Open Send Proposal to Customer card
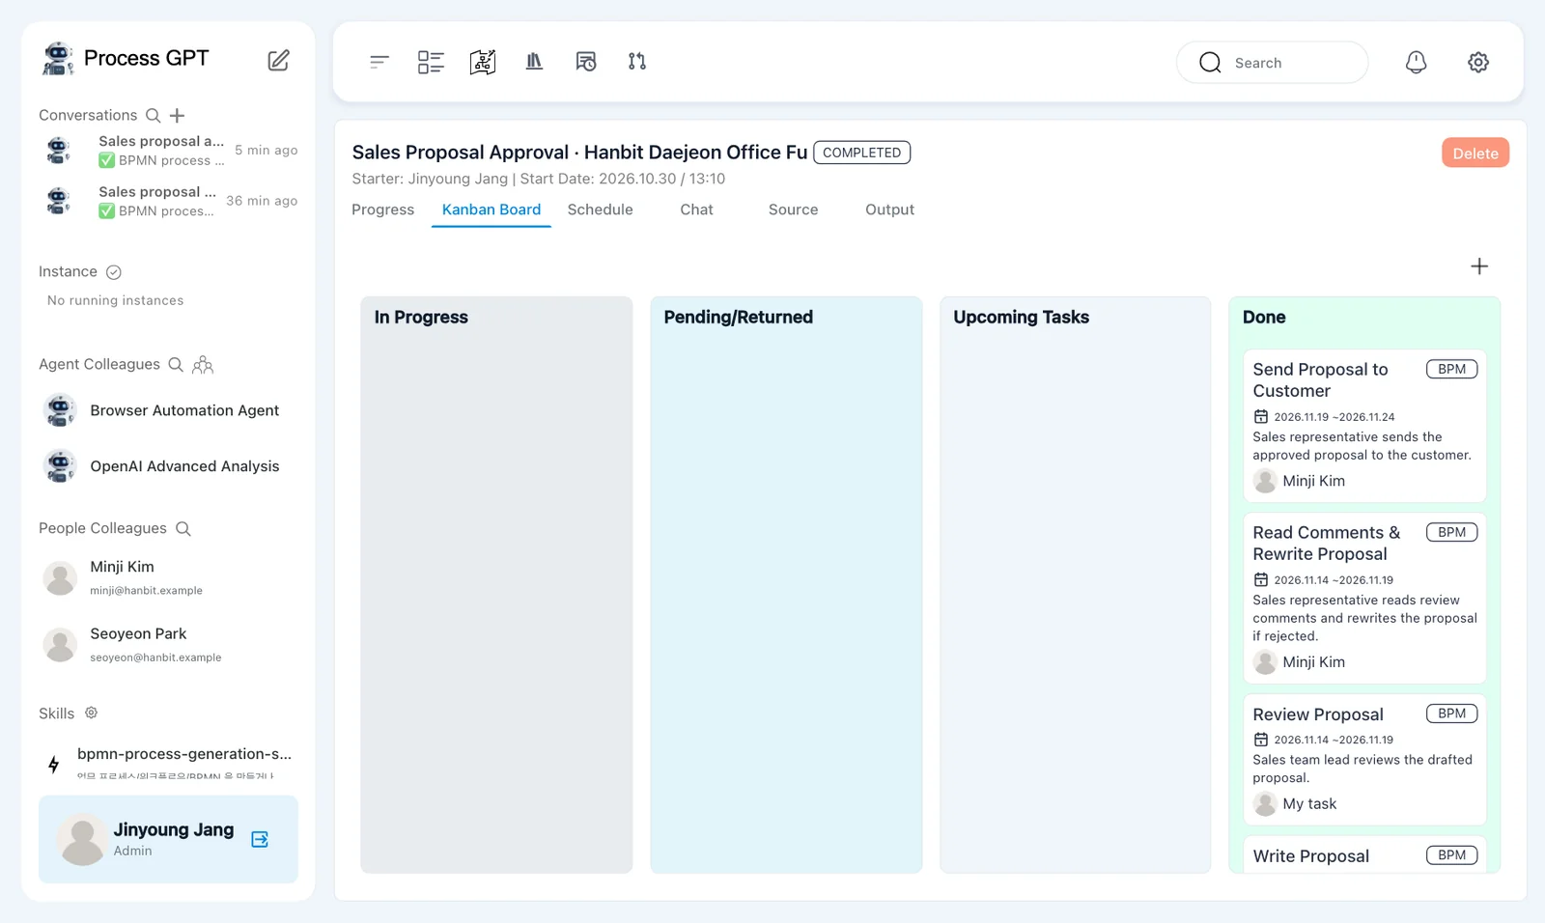 click(1364, 426)
